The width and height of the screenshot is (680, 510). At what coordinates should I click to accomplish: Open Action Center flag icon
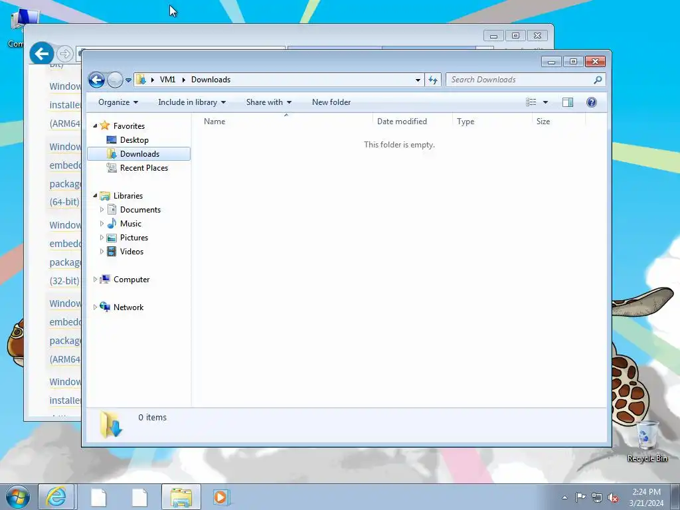coord(580,497)
